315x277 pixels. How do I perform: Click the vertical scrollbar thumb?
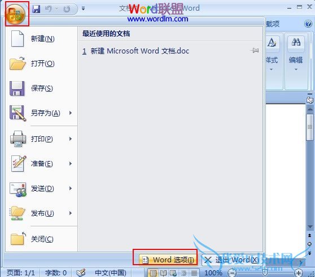tap(310, 127)
